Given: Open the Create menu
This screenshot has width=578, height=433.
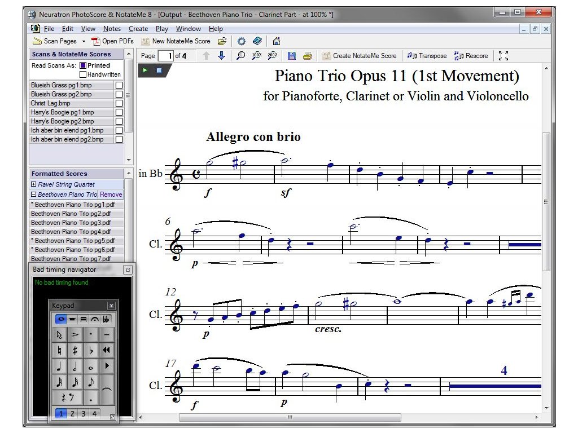Looking at the screenshot, I should 138,29.
